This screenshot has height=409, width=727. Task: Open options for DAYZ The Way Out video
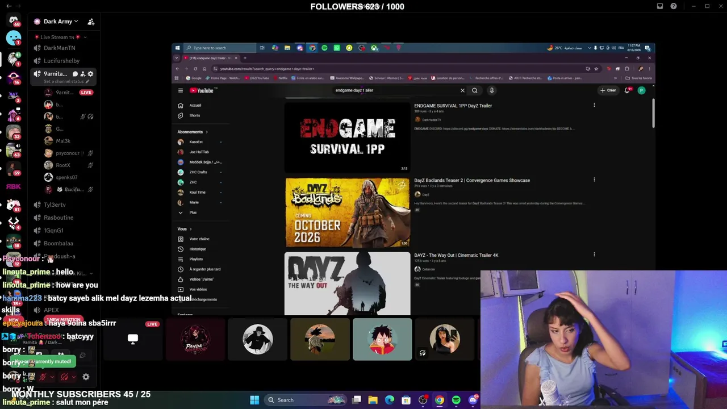coord(594,254)
